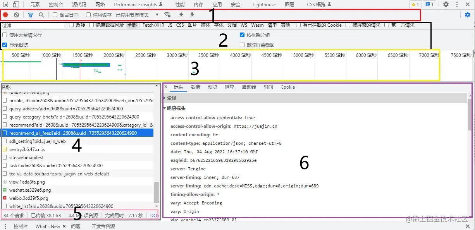Open the yellow warnings badge
Image resolution: width=475 pixels, height=230 pixels.
[x=415, y=5]
